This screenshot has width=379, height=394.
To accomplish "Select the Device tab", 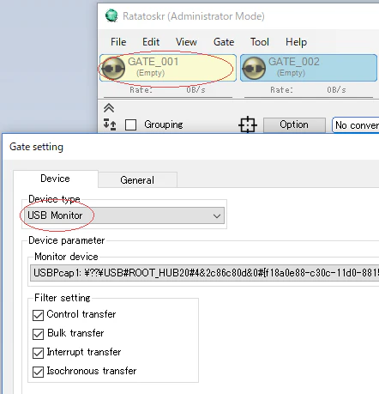I will (56, 179).
